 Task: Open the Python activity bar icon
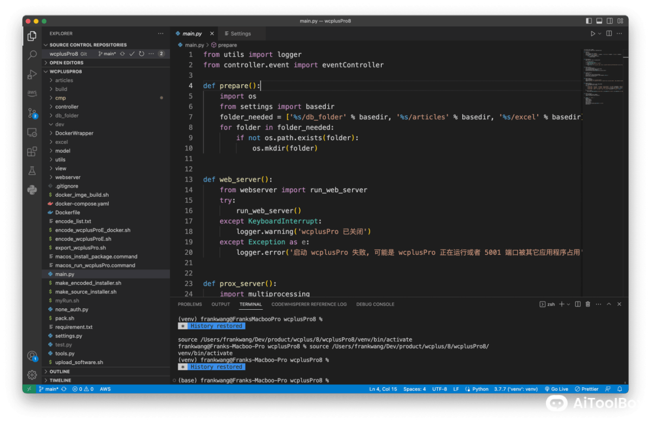click(32, 190)
